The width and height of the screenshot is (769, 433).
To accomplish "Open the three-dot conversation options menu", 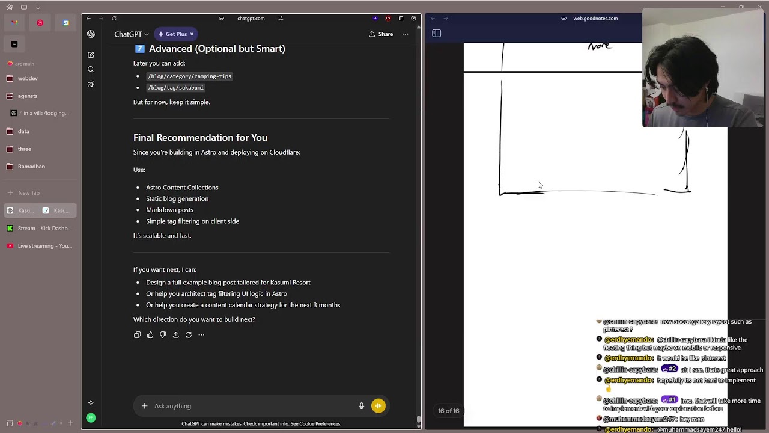I will point(405,34).
